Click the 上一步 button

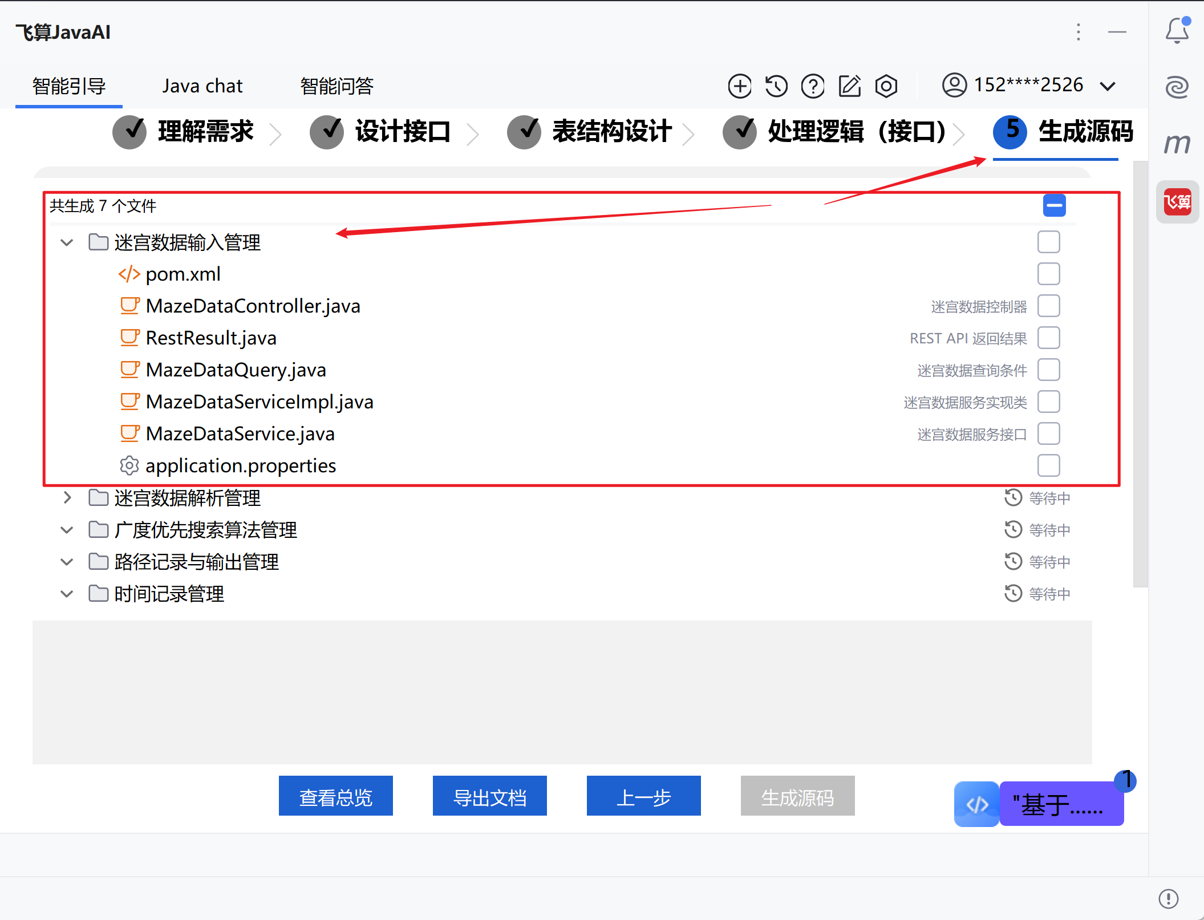643,796
